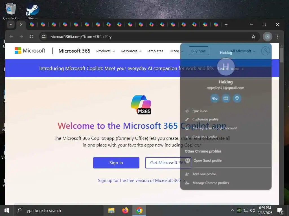This screenshot has width=289, height=216.
Task: Open addresses location pin icon
Action: click(x=237, y=98)
